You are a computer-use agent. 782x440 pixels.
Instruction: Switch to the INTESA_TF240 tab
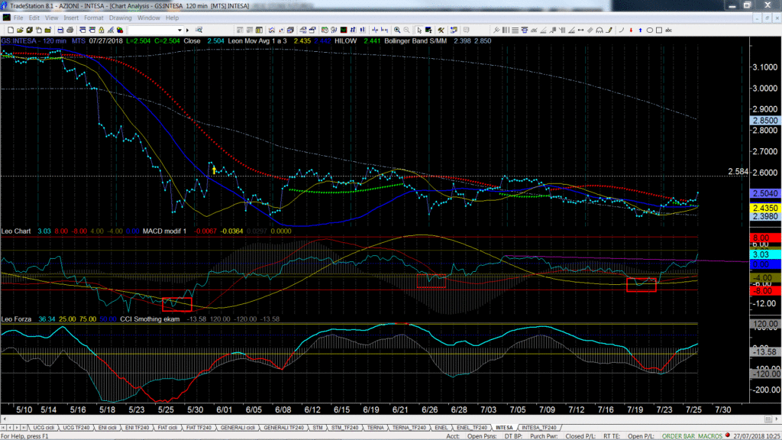538,428
